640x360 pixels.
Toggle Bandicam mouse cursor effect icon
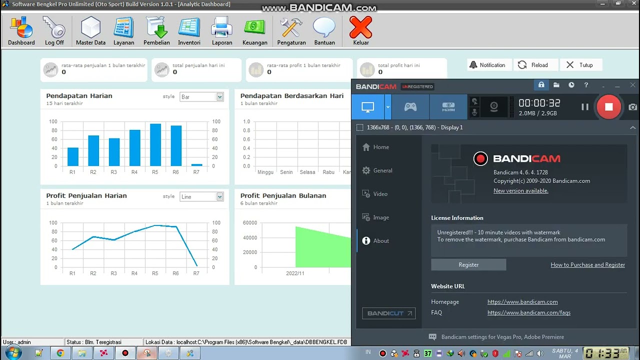474,101
